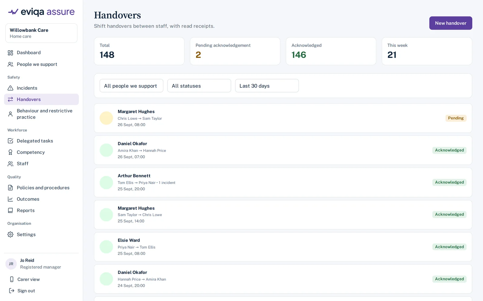Viewport: 483px width, 301px height.
Task: Click the Sign out arrow icon
Action: [11, 291]
